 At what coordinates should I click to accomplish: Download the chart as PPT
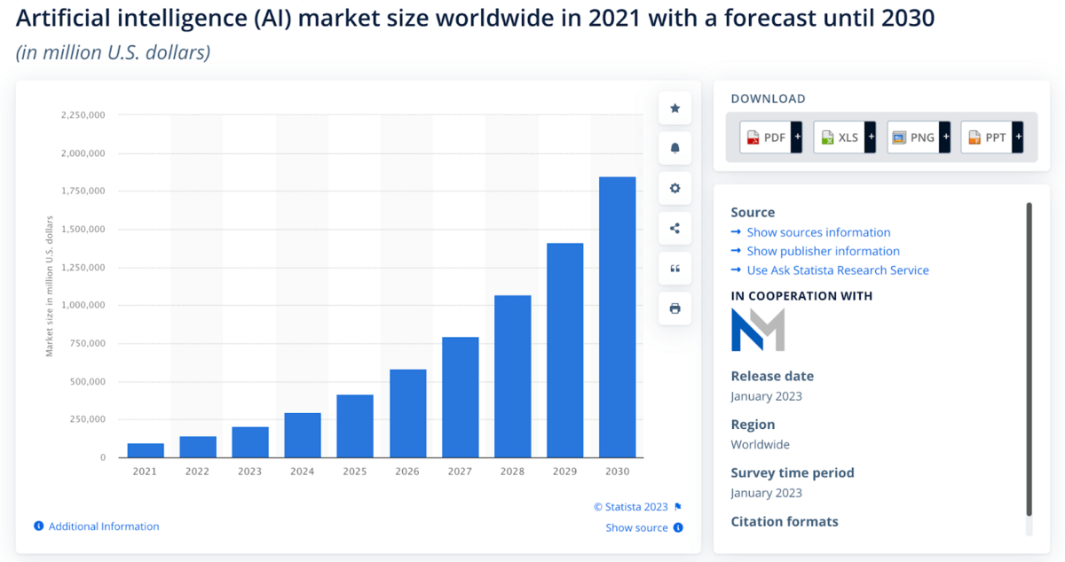(x=985, y=137)
